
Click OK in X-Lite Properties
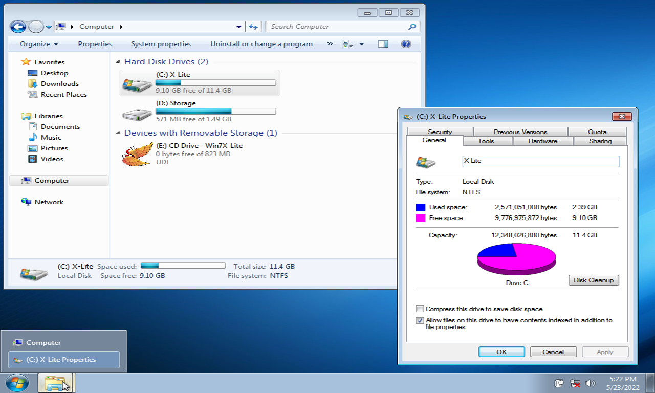tap(501, 352)
